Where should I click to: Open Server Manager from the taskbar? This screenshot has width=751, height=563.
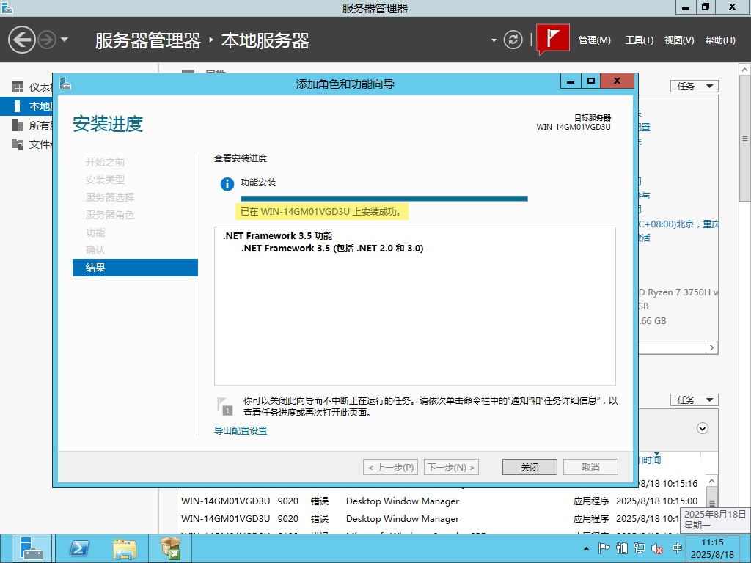pyautogui.click(x=31, y=548)
